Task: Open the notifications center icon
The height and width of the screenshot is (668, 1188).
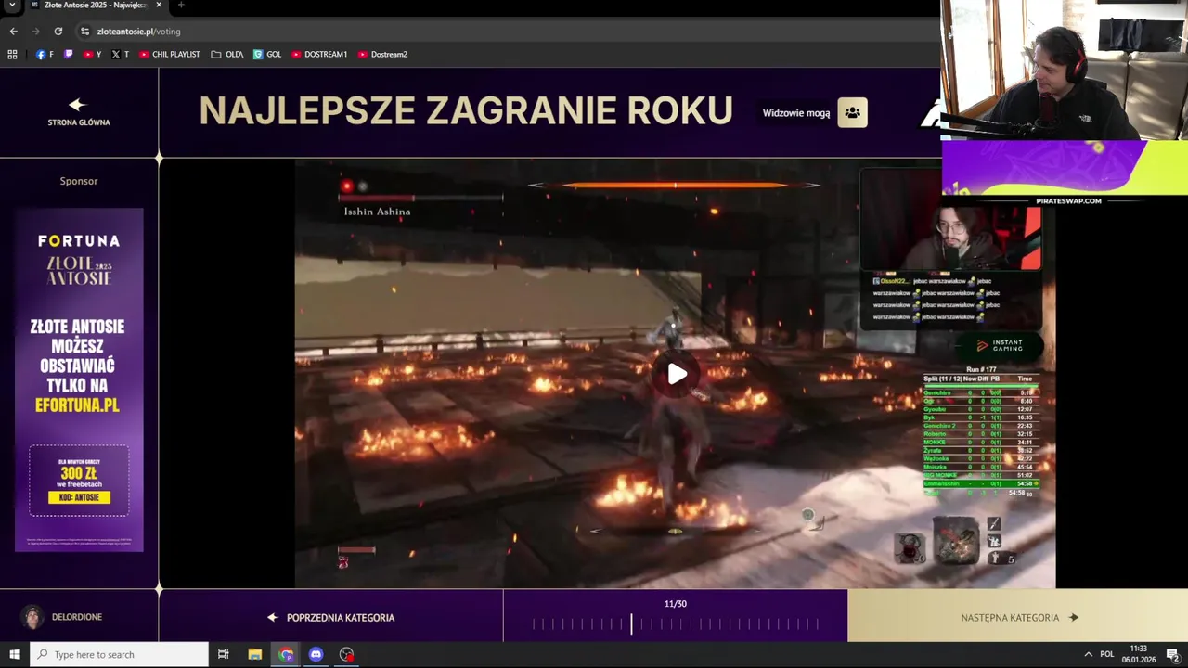Action: point(1172,654)
